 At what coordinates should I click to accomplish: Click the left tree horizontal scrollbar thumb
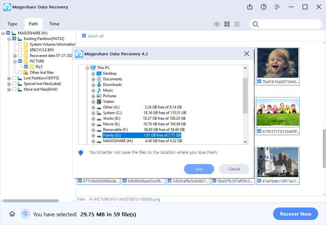(x=31, y=201)
